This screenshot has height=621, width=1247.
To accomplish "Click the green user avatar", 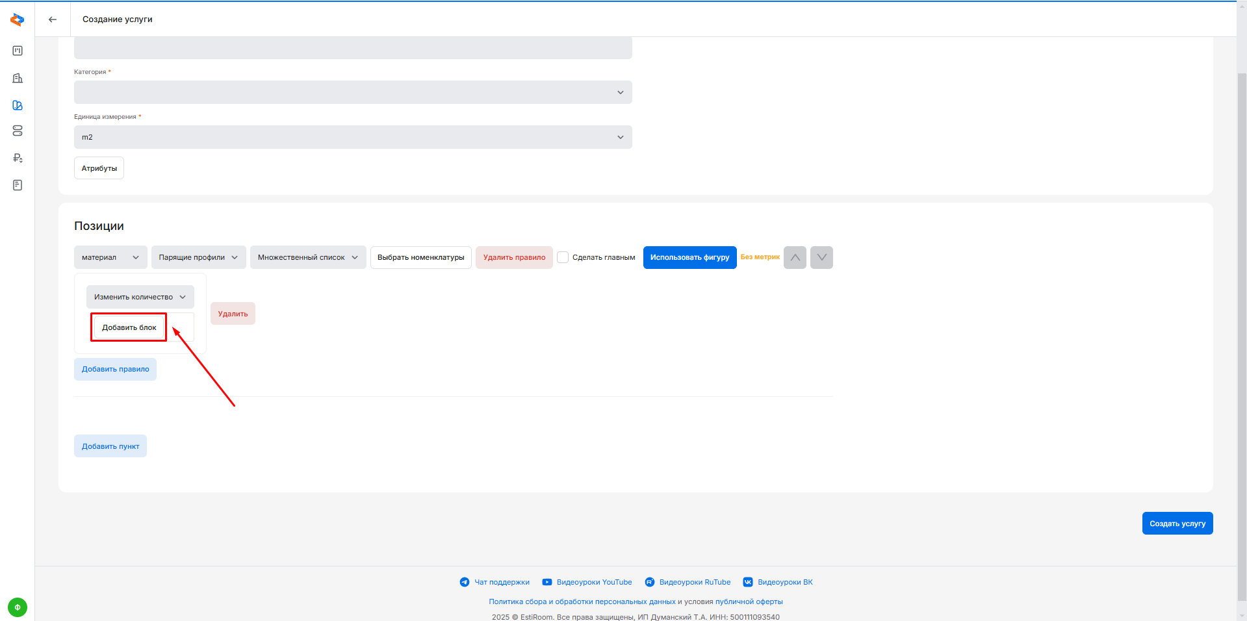I will coord(18,607).
